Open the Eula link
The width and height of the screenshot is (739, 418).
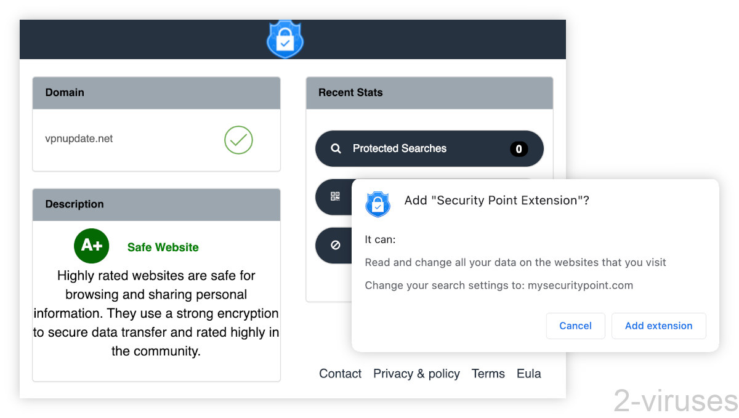pos(528,374)
